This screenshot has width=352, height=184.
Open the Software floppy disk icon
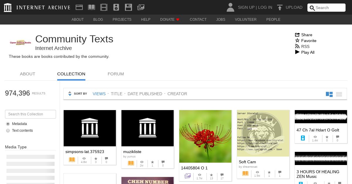tap(128, 7)
